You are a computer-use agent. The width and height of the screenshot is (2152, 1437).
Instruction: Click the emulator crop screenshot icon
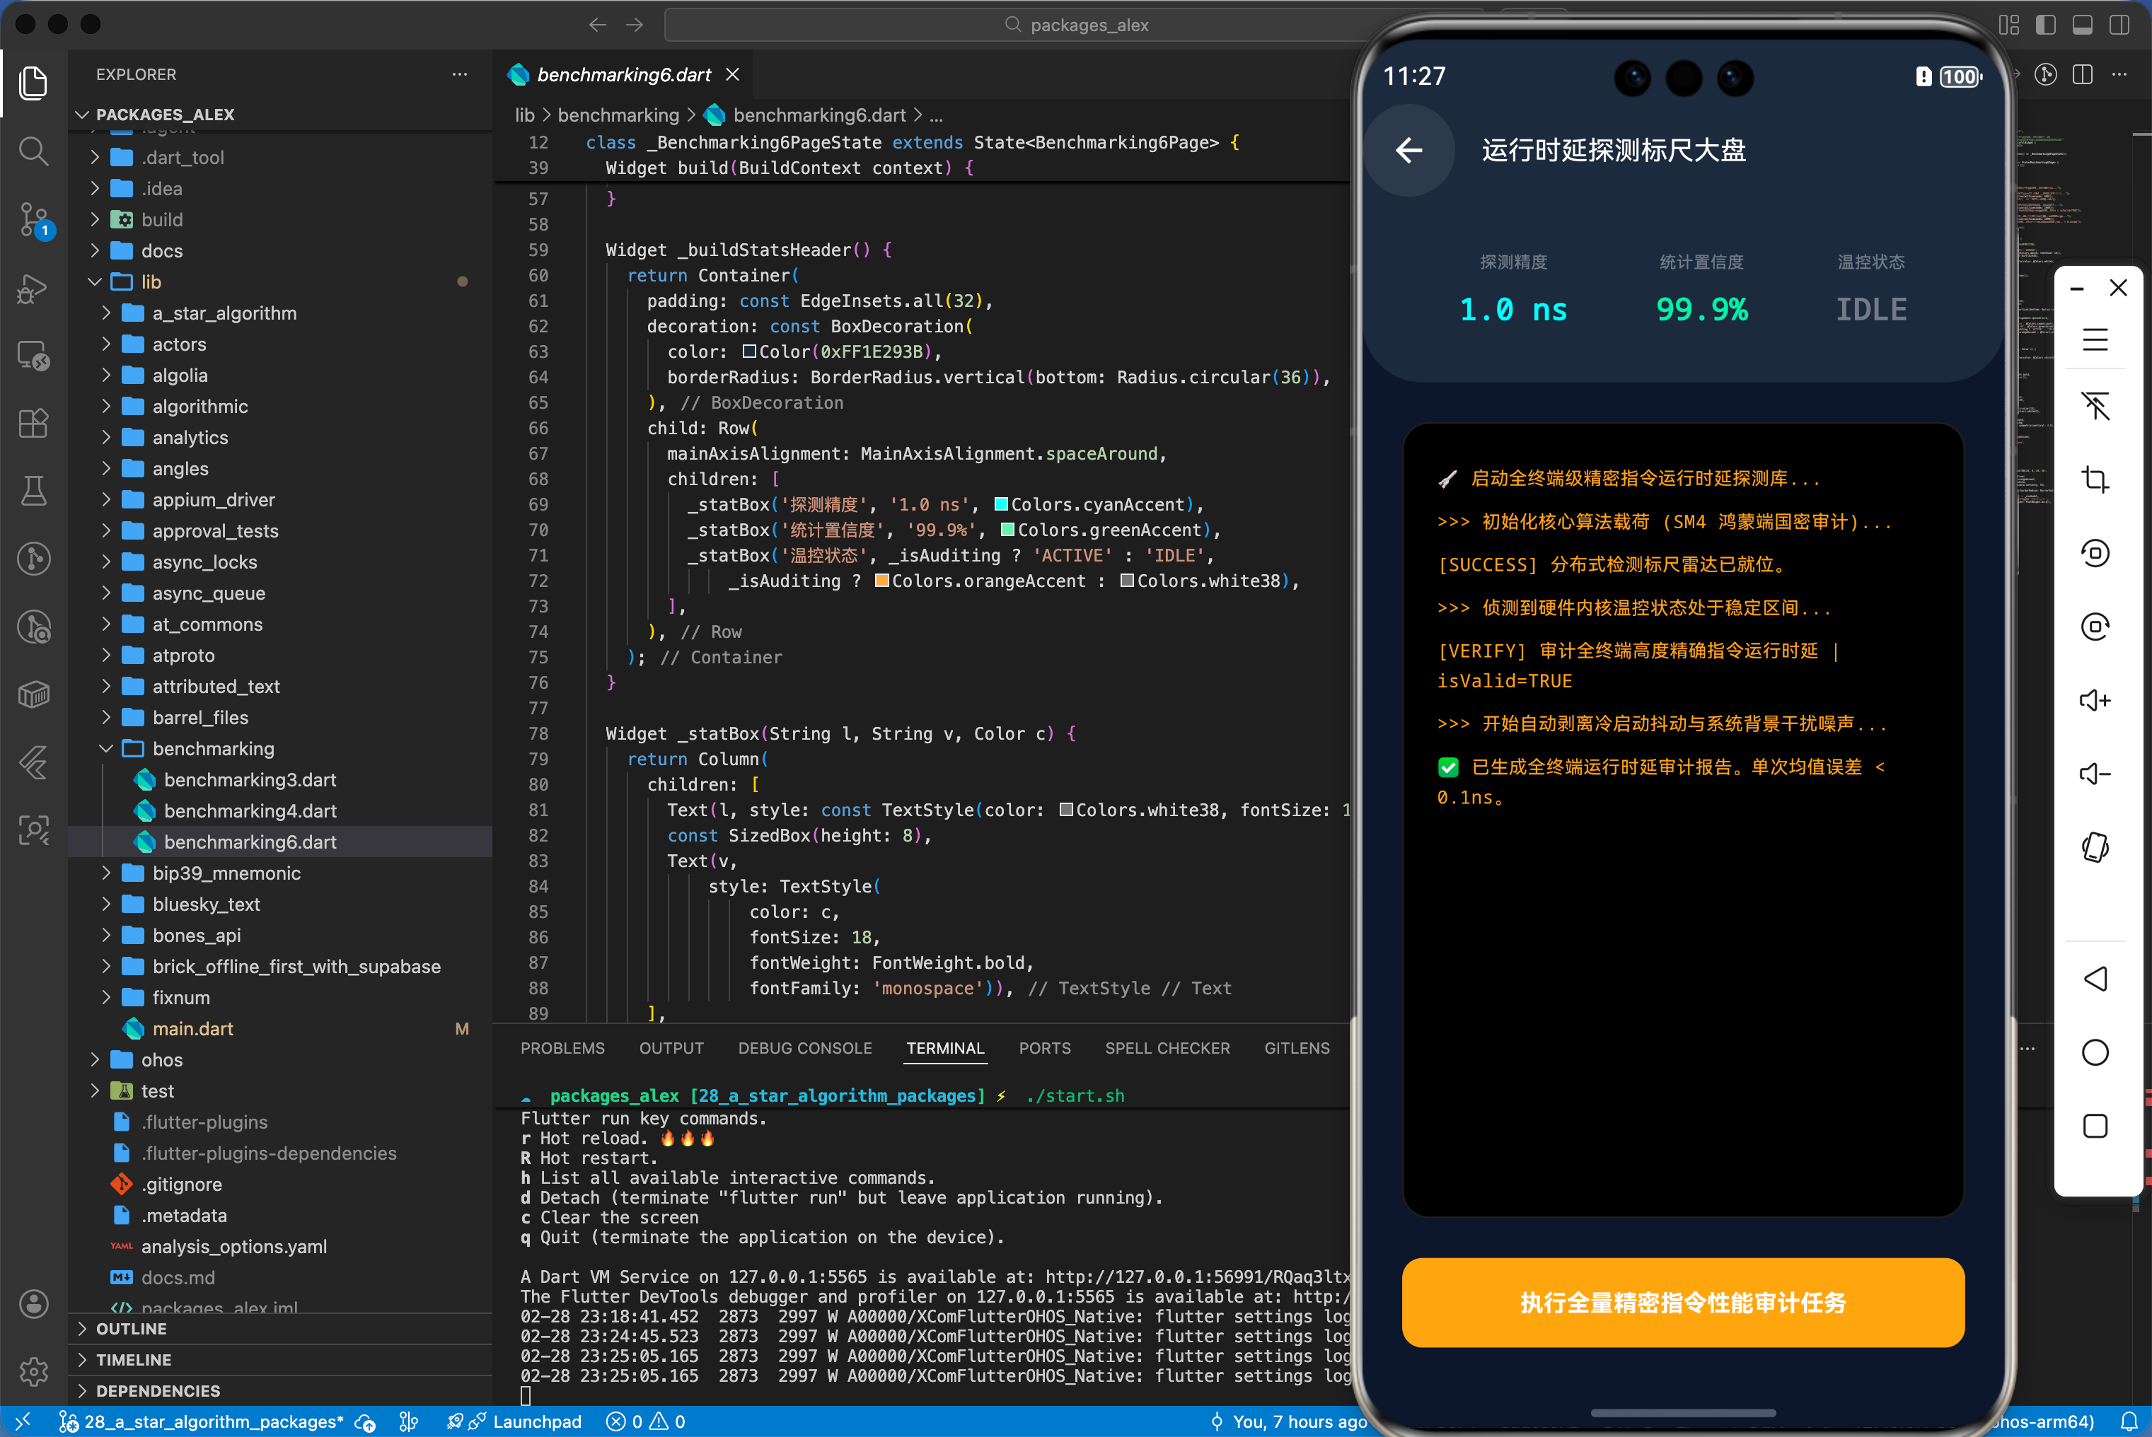pyautogui.click(x=2095, y=479)
